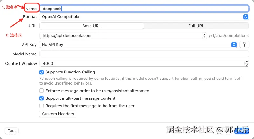Viewport: 254px width, 139px height.
Task: Click the API Key label
Action: (x=29, y=44)
